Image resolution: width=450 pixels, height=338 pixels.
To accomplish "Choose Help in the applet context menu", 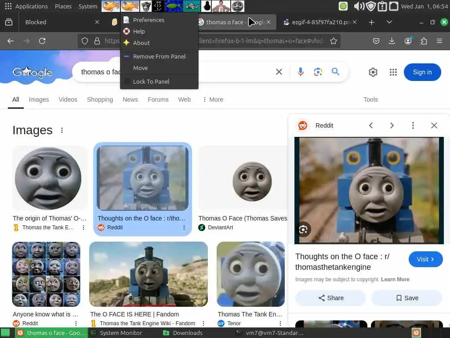I will click(159, 31).
